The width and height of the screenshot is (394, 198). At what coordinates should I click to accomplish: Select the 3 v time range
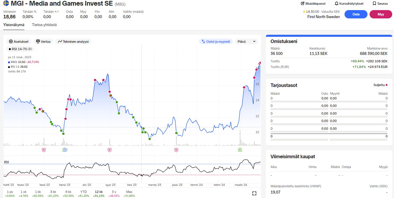click(x=114, y=194)
